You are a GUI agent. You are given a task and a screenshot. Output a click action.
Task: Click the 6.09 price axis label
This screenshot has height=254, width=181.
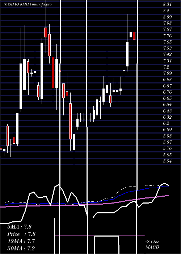click(167, 130)
